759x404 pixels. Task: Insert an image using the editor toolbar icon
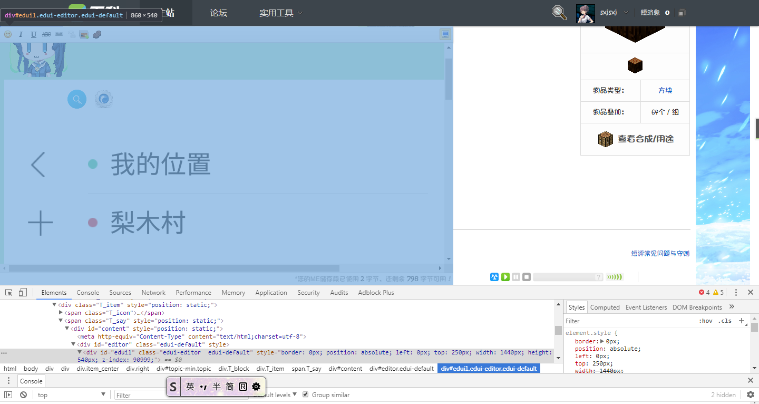[84, 34]
